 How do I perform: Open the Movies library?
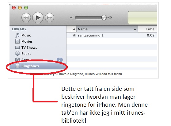pyautogui.click(x=38, y=41)
